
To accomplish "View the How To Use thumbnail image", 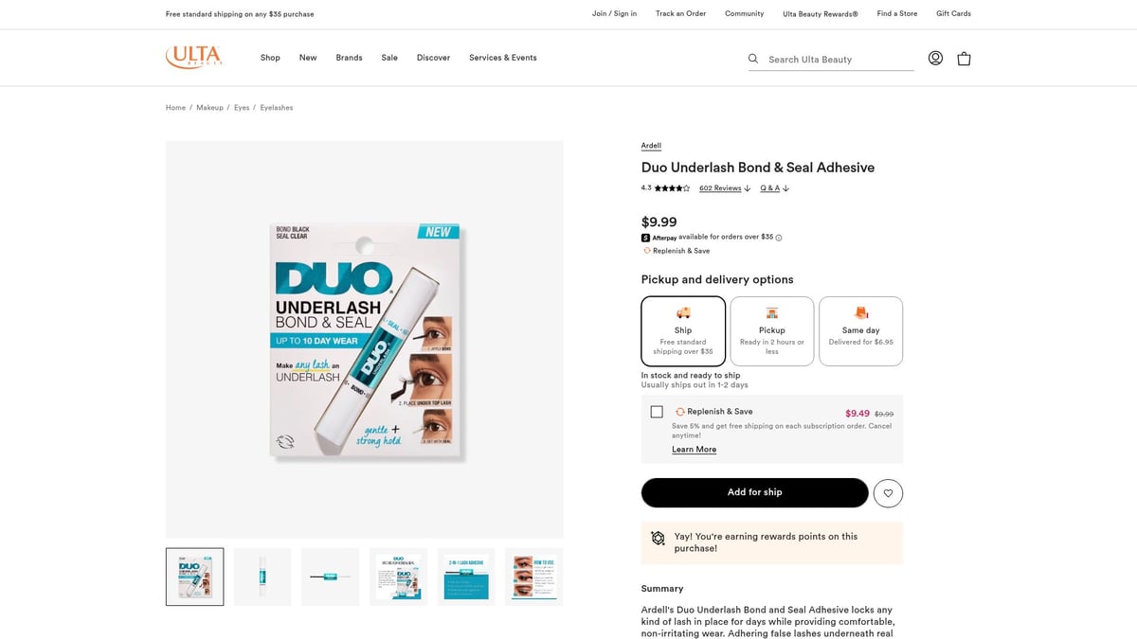I will (x=534, y=577).
